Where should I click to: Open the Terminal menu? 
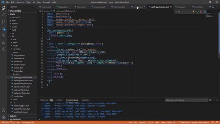tap(46, 2)
